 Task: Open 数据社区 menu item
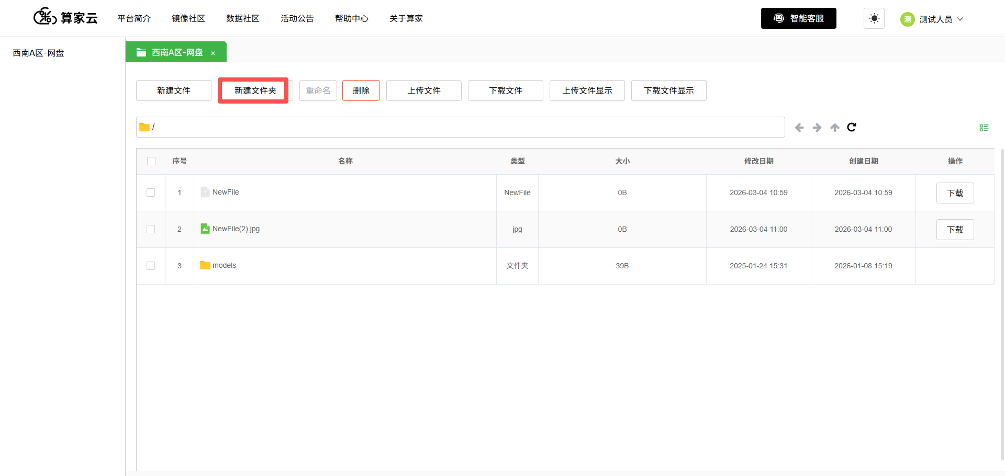point(243,18)
